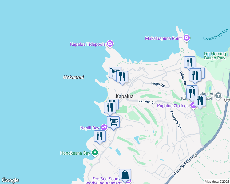Click the Kapalua Tidepools label

click(88, 44)
